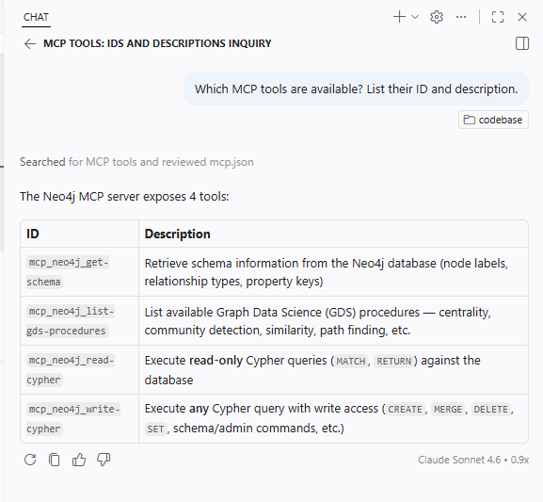The height and width of the screenshot is (502, 543).
Task: Click the RETURN code keyword
Action: click(393, 362)
